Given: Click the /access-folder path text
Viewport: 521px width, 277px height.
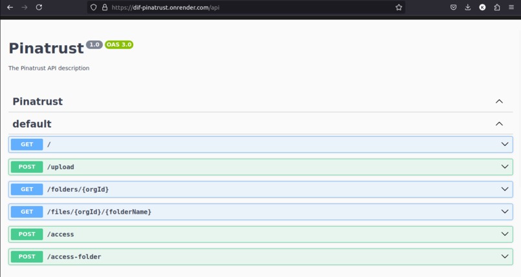Looking at the screenshot, I should tap(74, 257).
